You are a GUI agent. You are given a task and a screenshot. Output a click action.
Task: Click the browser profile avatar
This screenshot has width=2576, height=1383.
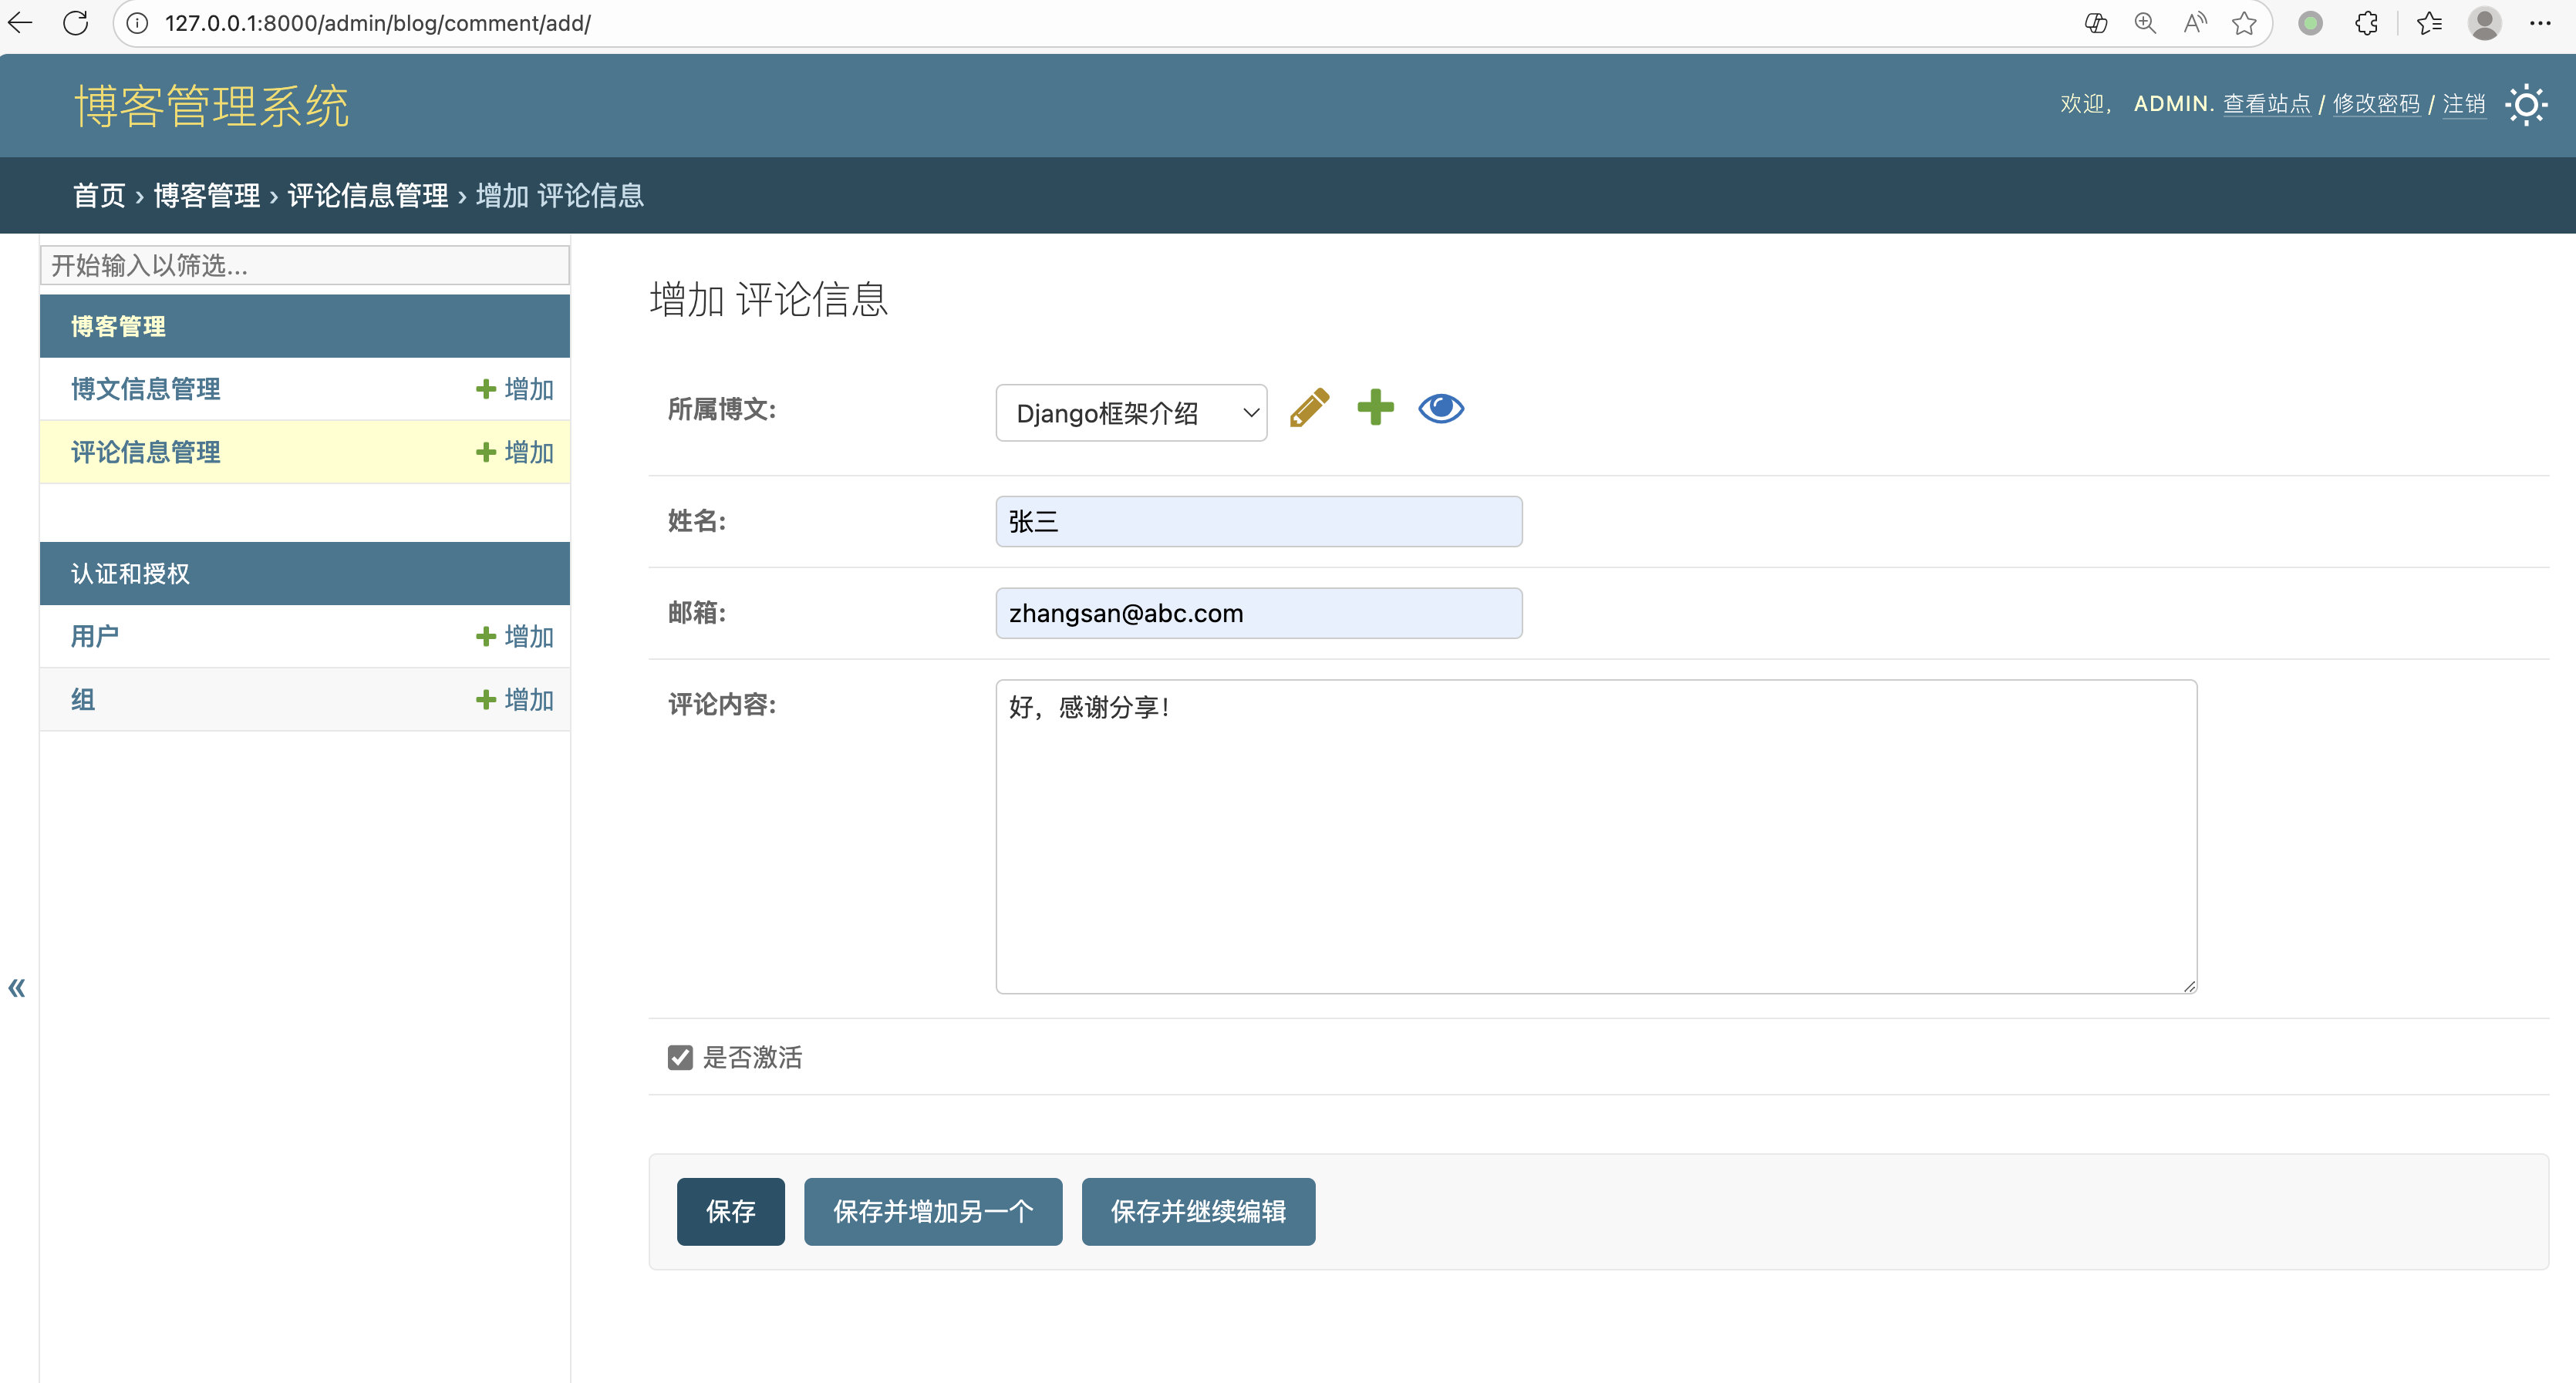point(2485,23)
